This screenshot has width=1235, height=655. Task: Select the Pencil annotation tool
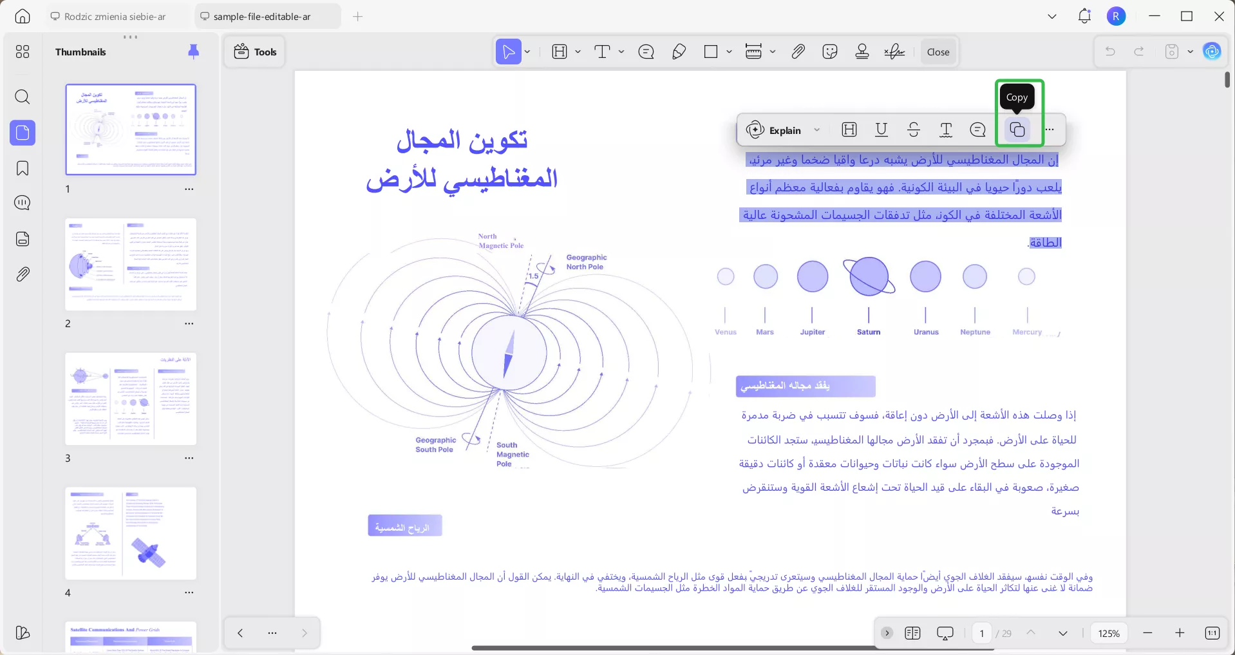(x=679, y=52)
